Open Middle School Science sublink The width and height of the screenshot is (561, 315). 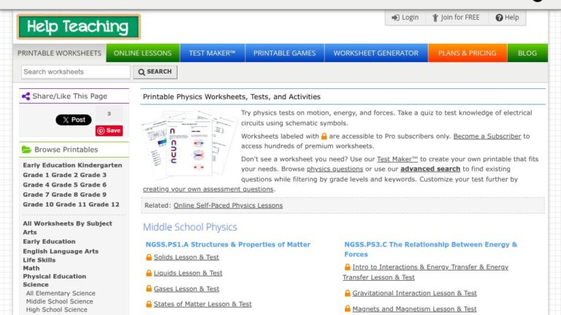coord(59,301)
